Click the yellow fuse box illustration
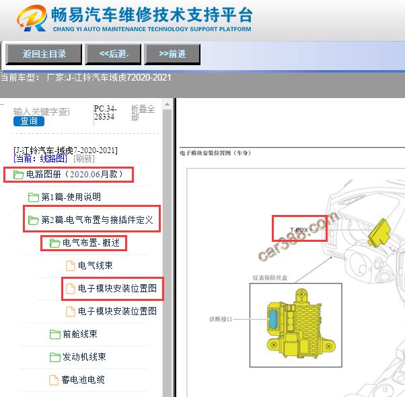The width and height of the screenshot is (405, 397). pyautogui.click(x=301, y=324)
